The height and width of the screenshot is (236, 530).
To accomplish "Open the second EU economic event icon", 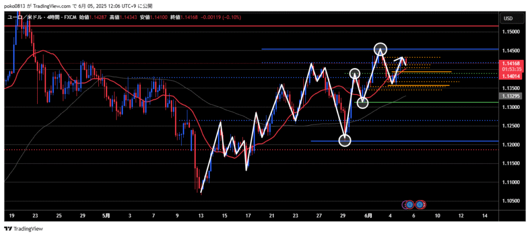I will (420, 204).
